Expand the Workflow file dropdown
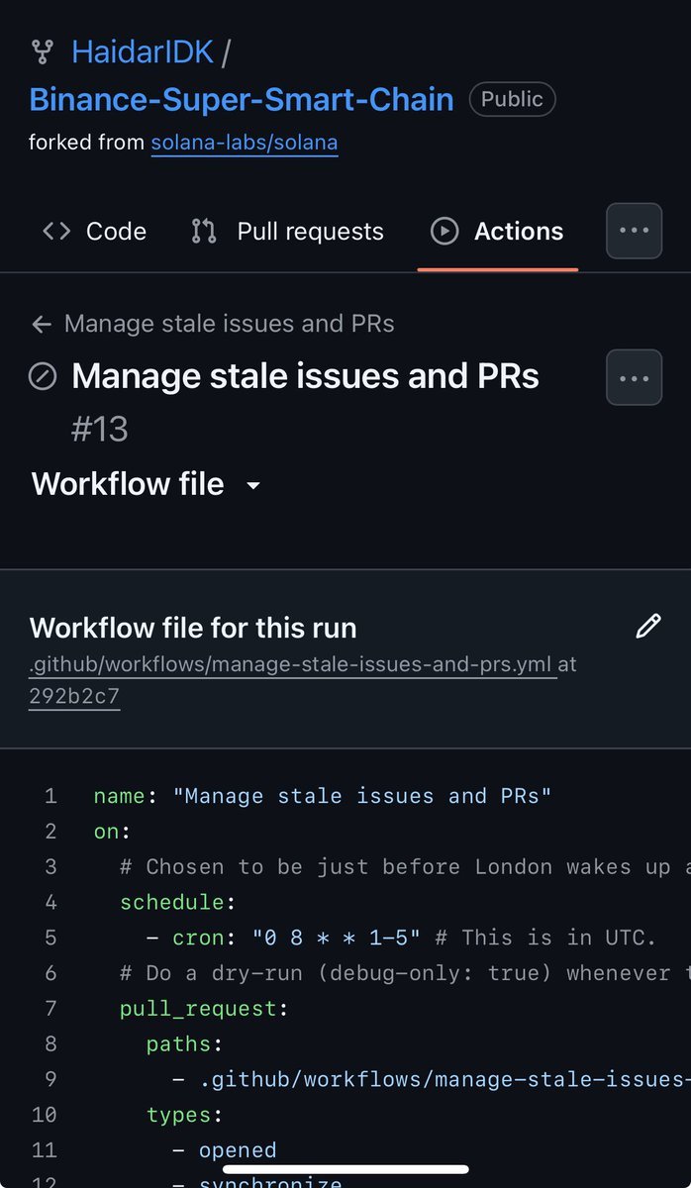 (x=147, y=484)
